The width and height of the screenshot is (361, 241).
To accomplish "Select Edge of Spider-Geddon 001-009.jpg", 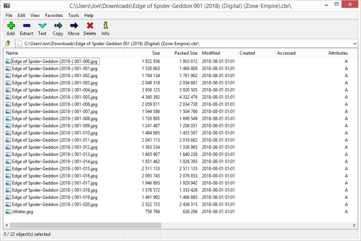I will click(x=55, y=126).
